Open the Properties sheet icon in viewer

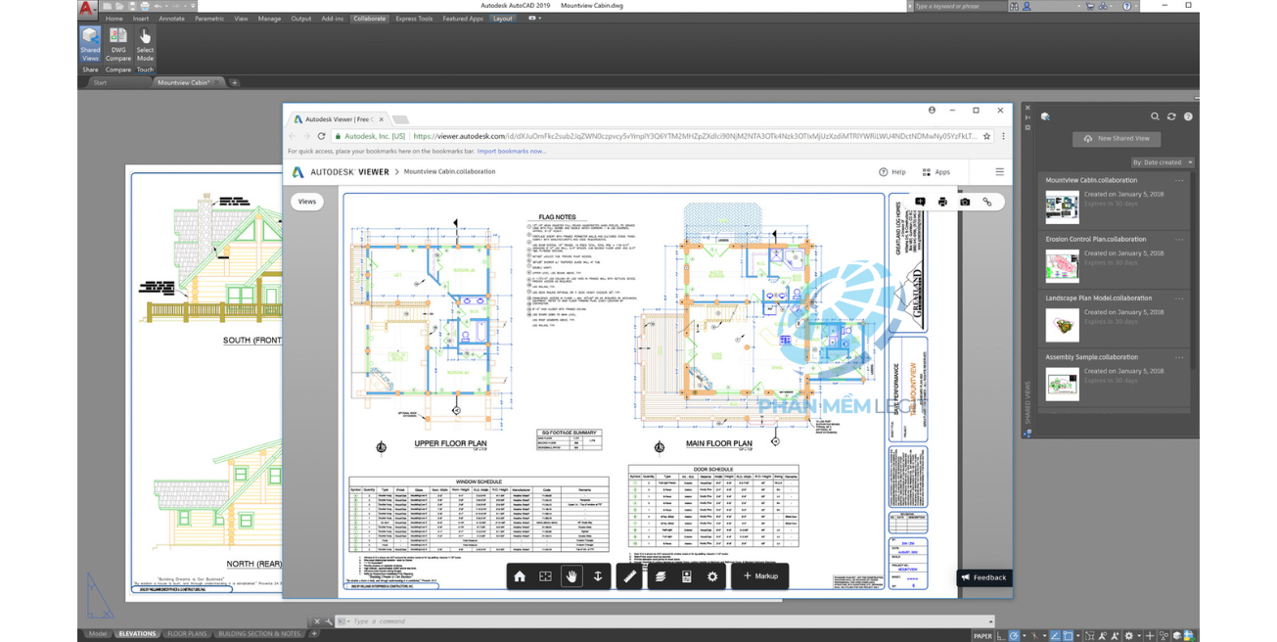pyautogui.click(x=686, y=576)
